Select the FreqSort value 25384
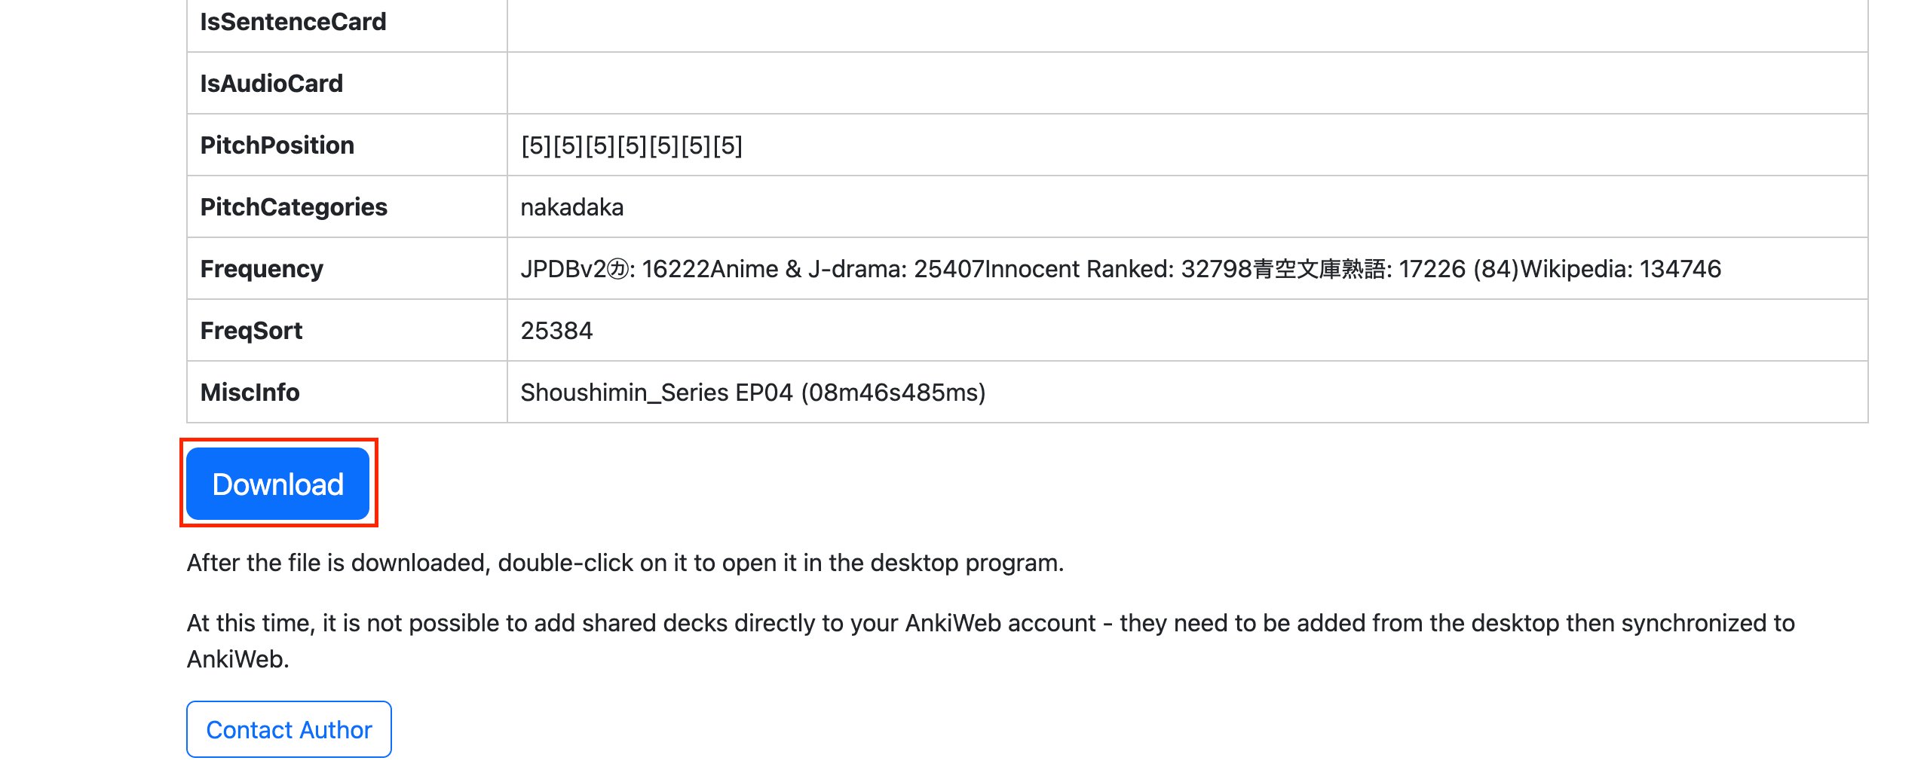Image resolution: width=1927 pixels, height=779 pixels. click(x=556, y=331)
